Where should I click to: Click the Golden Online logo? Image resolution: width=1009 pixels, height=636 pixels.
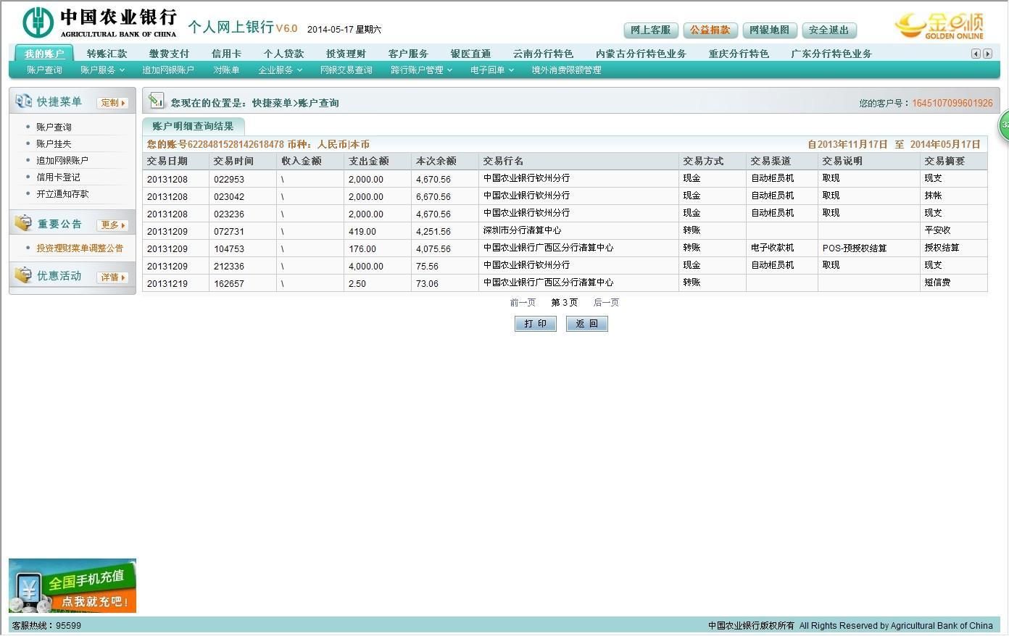point(939,25)
